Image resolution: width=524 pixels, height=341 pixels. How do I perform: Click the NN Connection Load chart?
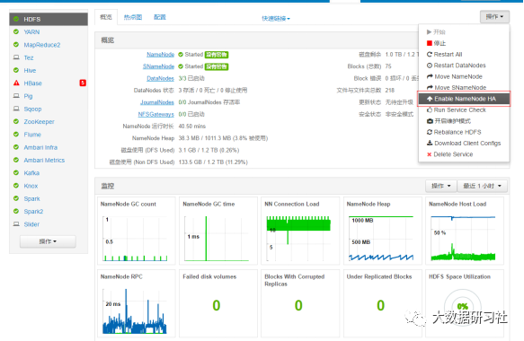coord(300,231)
